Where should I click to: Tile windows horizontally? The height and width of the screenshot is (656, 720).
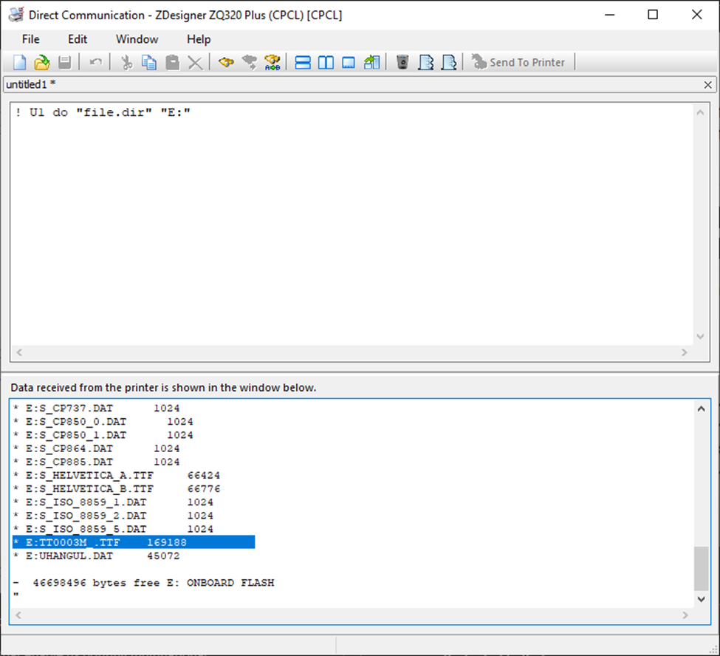pos(303,62)
